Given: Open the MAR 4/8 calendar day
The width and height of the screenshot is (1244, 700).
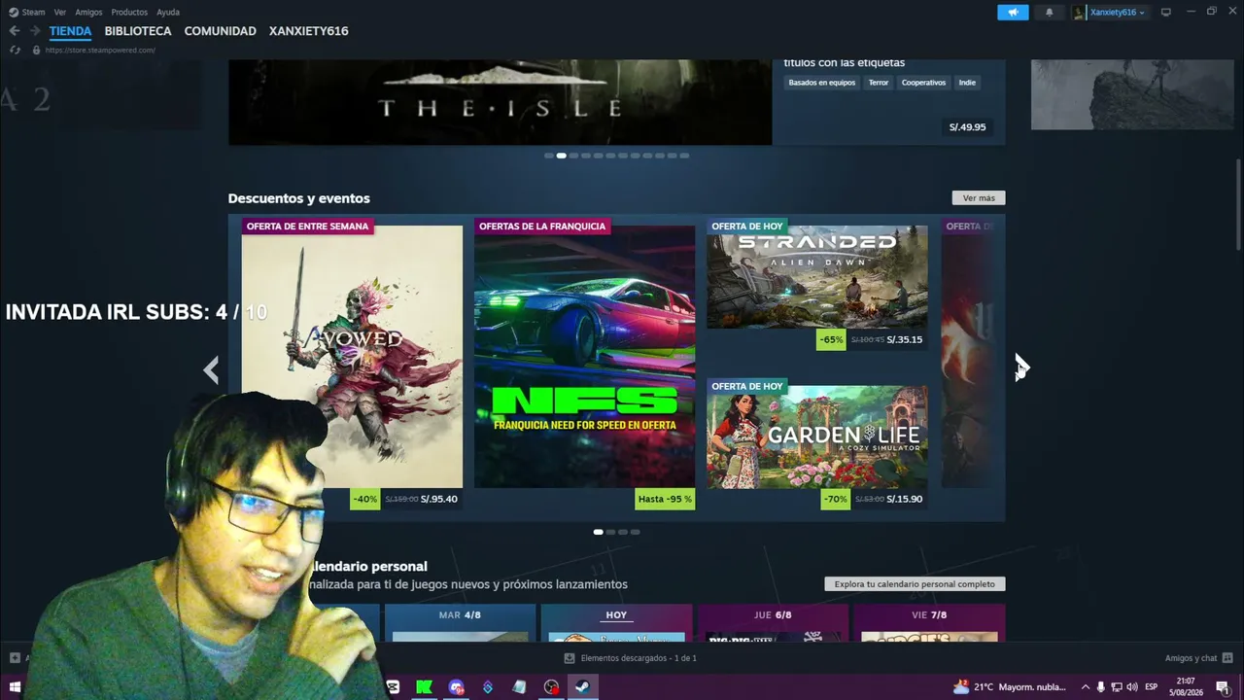Looking at the screenshot, I should pyautogui.click(x=460, y=623).
